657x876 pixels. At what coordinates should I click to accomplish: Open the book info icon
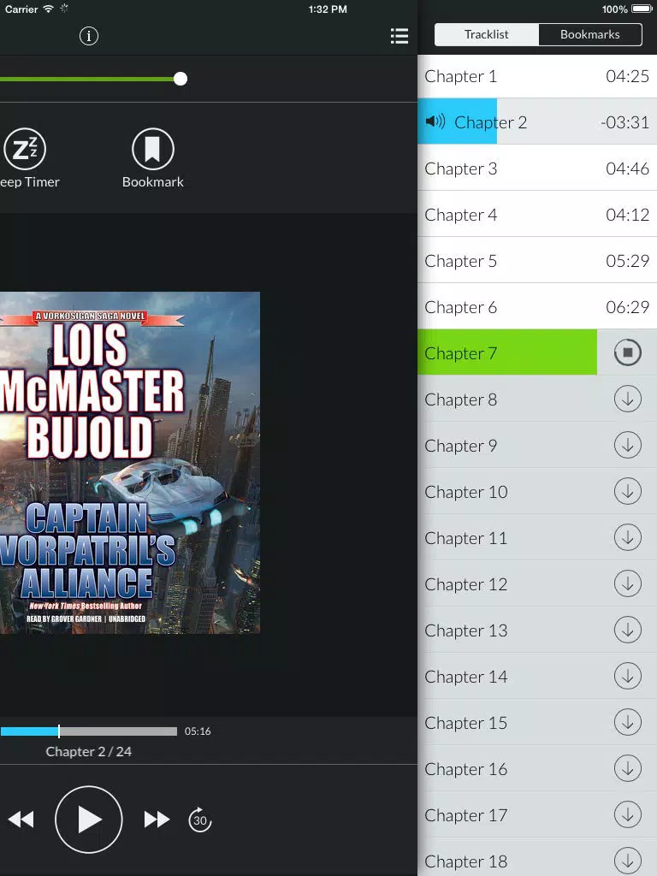tap(89, 36)
